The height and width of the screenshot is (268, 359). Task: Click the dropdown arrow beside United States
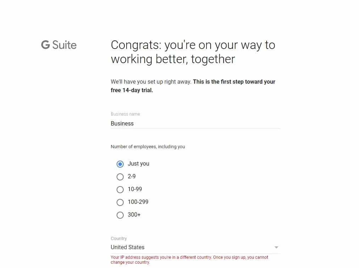click(276, 247)
